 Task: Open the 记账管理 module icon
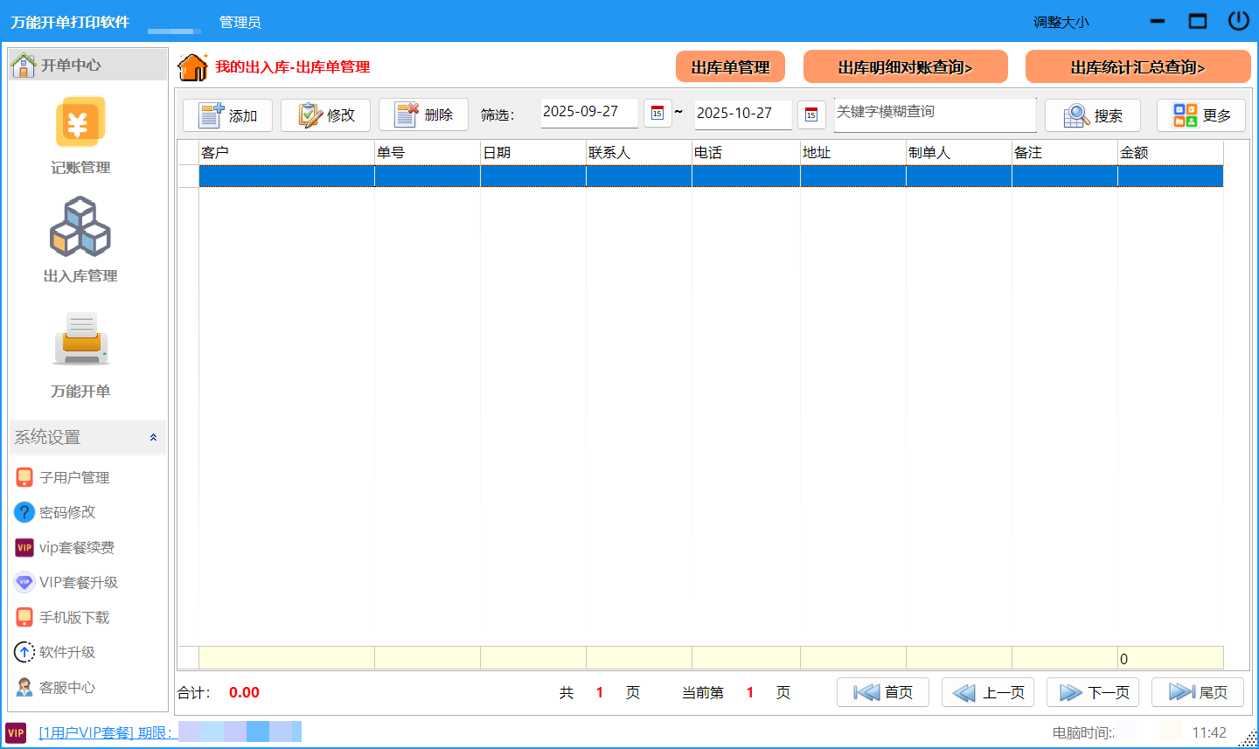(80, 122)
